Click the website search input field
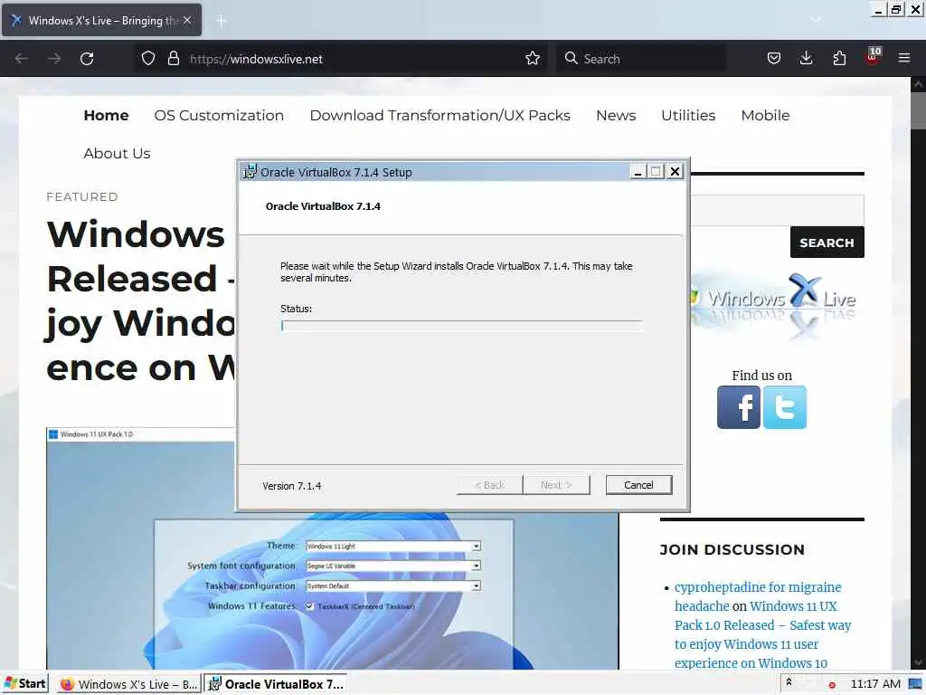The image size is (926, 695). tap(777, 210)
